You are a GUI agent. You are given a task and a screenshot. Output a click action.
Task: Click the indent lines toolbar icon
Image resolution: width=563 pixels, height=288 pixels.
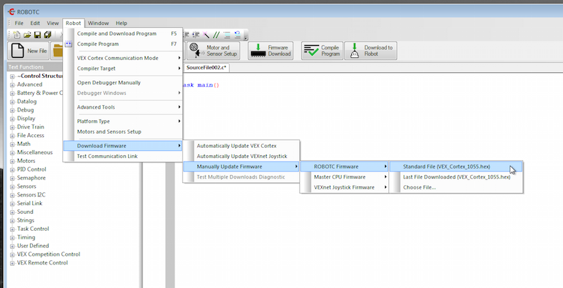pos(227,35)
